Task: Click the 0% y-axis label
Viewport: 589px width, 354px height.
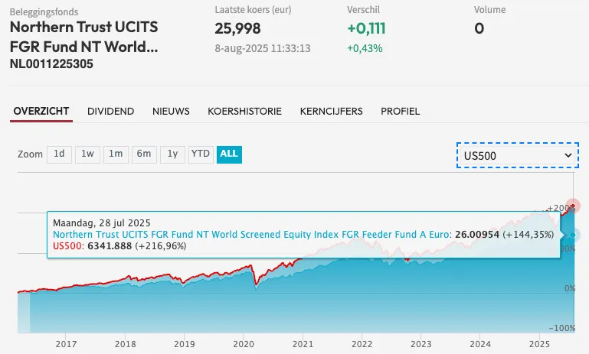Action: tap(569, 288)
